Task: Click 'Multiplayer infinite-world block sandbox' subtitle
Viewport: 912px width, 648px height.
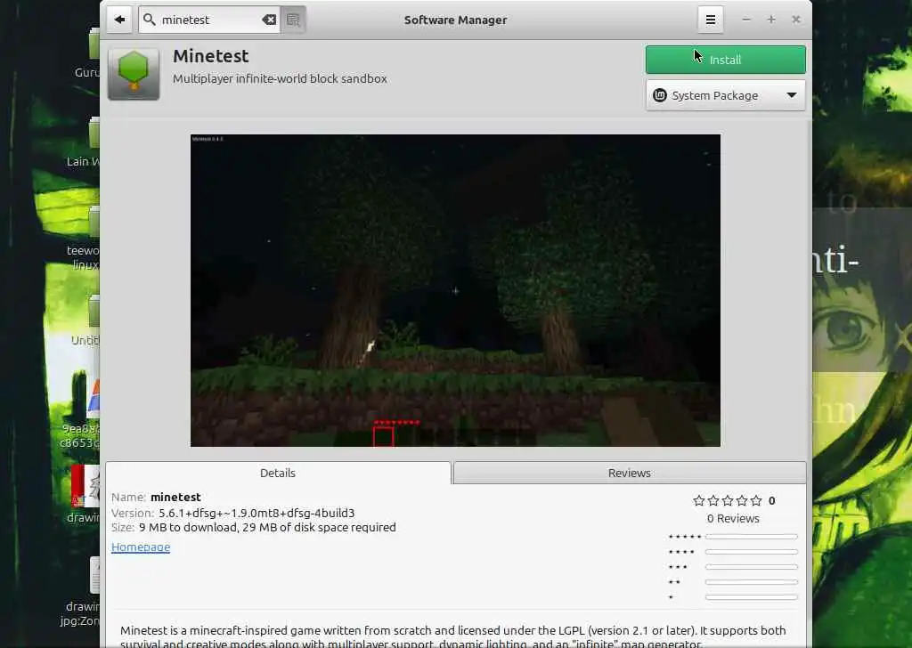Action: pos(280,78)
